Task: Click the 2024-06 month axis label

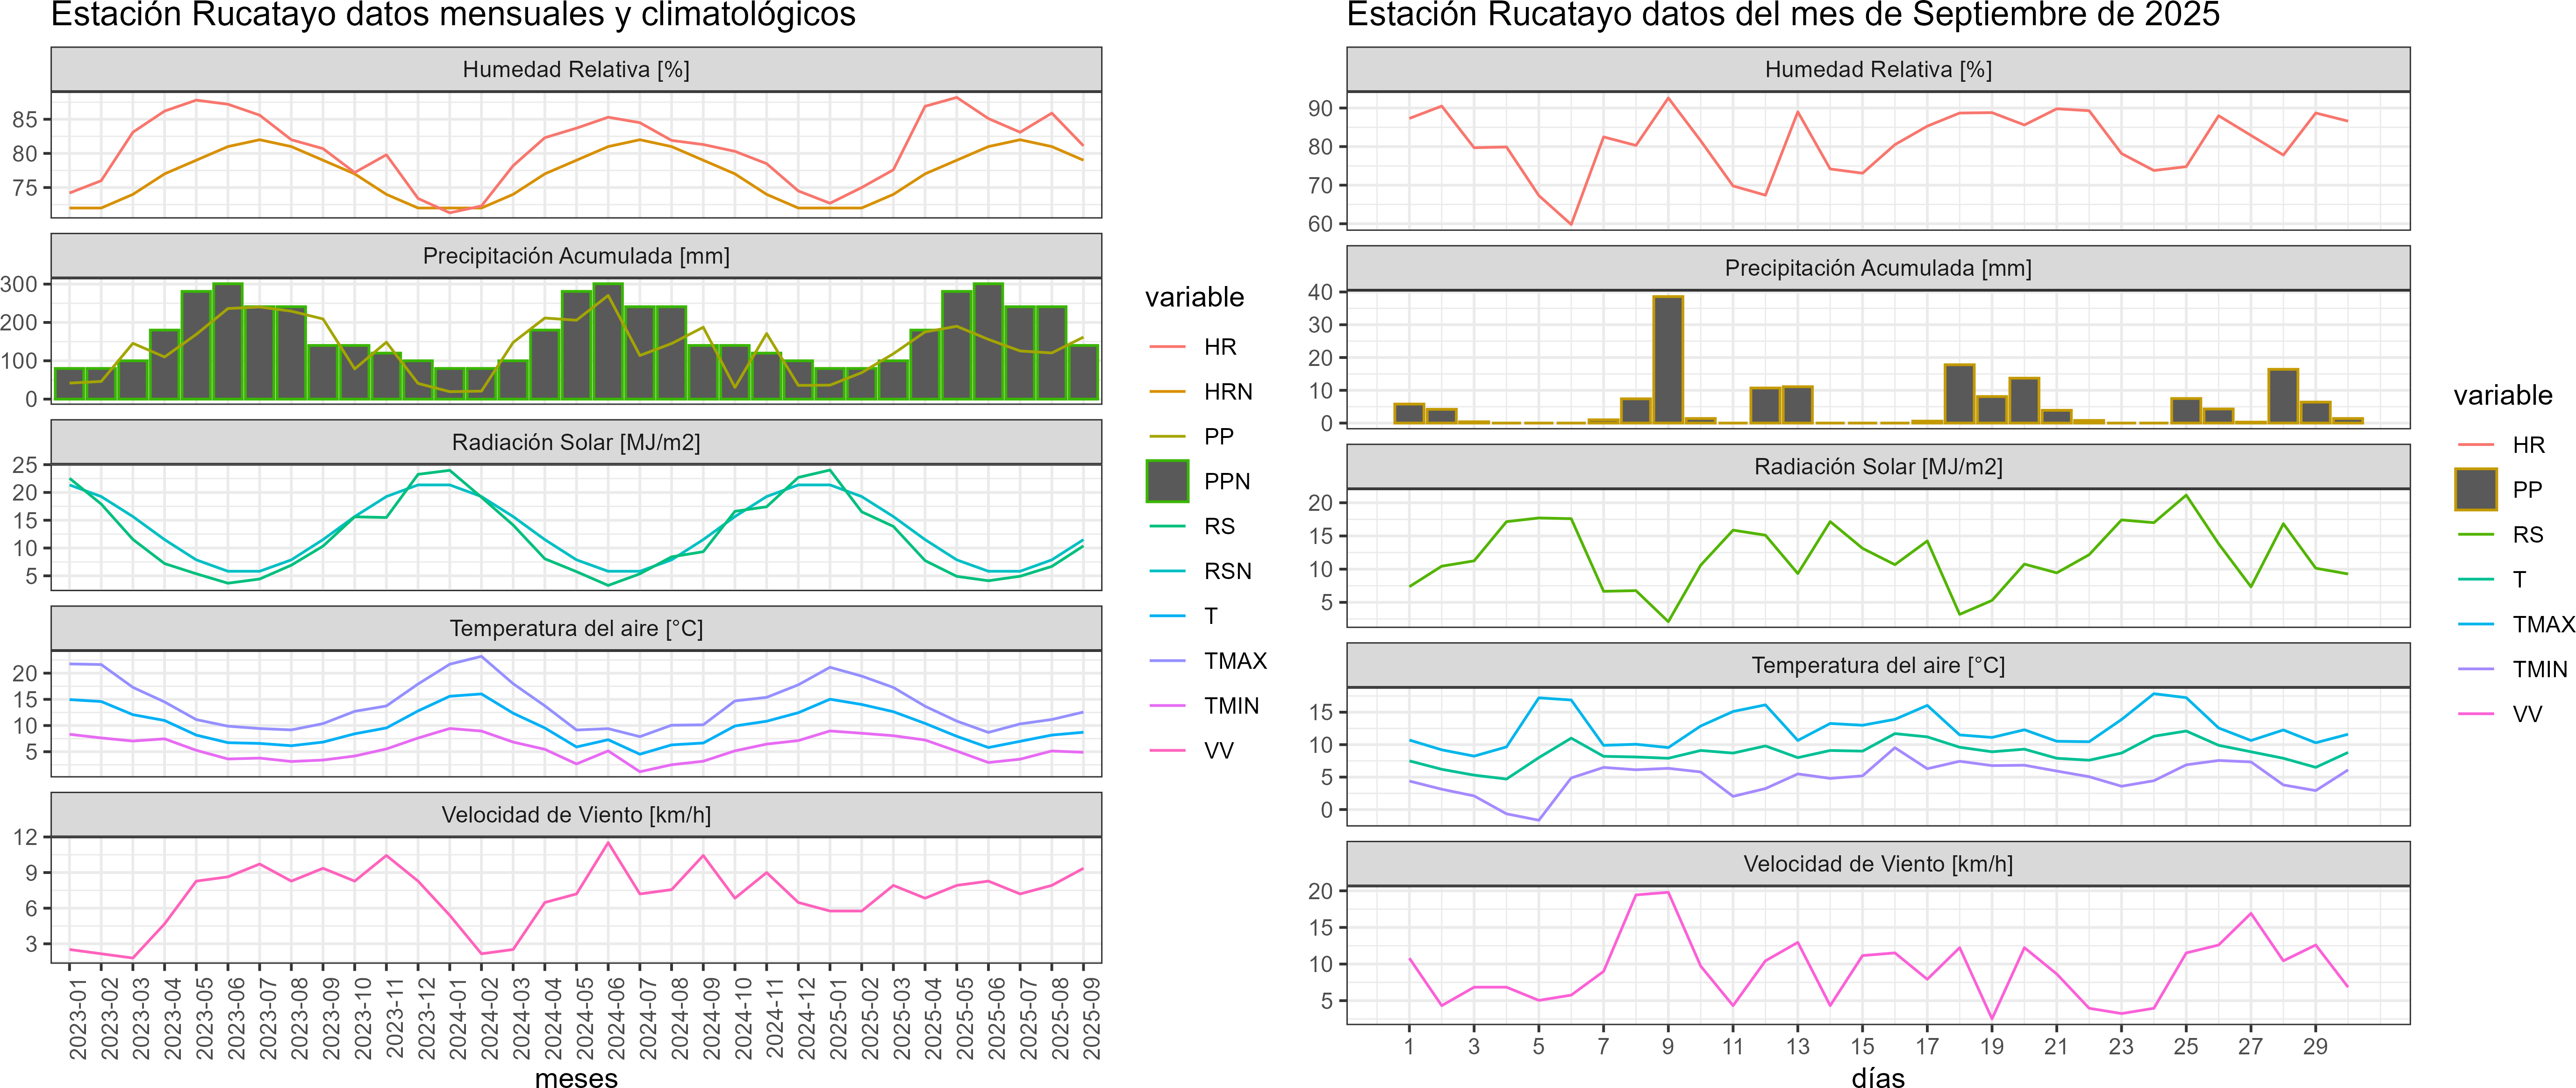Action: [x=617, y=1017]
